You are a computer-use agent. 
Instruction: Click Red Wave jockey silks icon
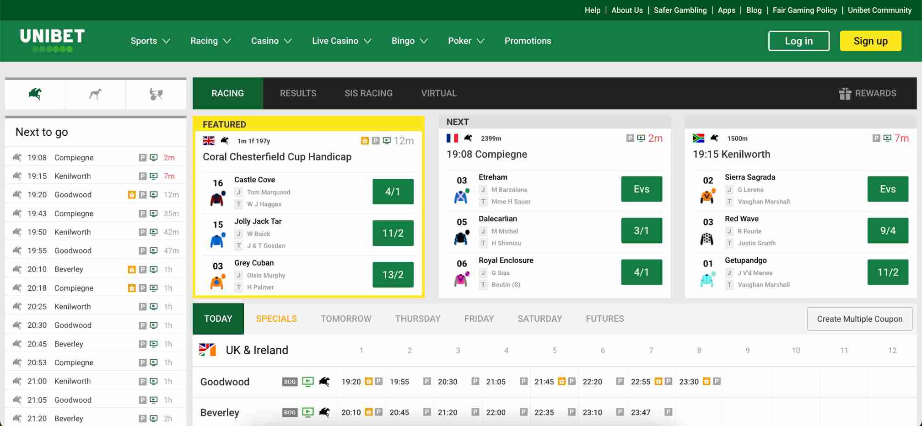click(x=707, y=239)
